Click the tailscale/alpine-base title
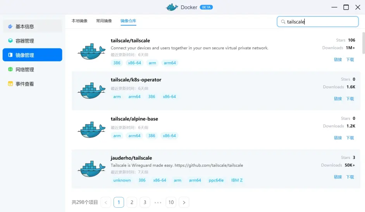Screen dimensions: 365x212 134,119
